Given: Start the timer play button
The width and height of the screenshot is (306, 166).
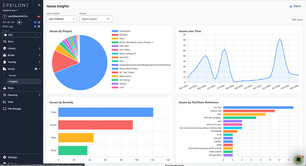Looking at the screenshot, I should pyautogui.click(x=19, y=22).
